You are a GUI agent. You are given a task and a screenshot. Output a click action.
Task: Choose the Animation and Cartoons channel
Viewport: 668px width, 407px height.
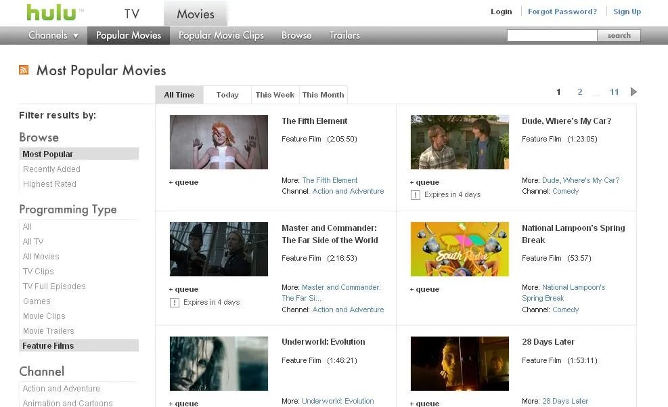[68, 403]
